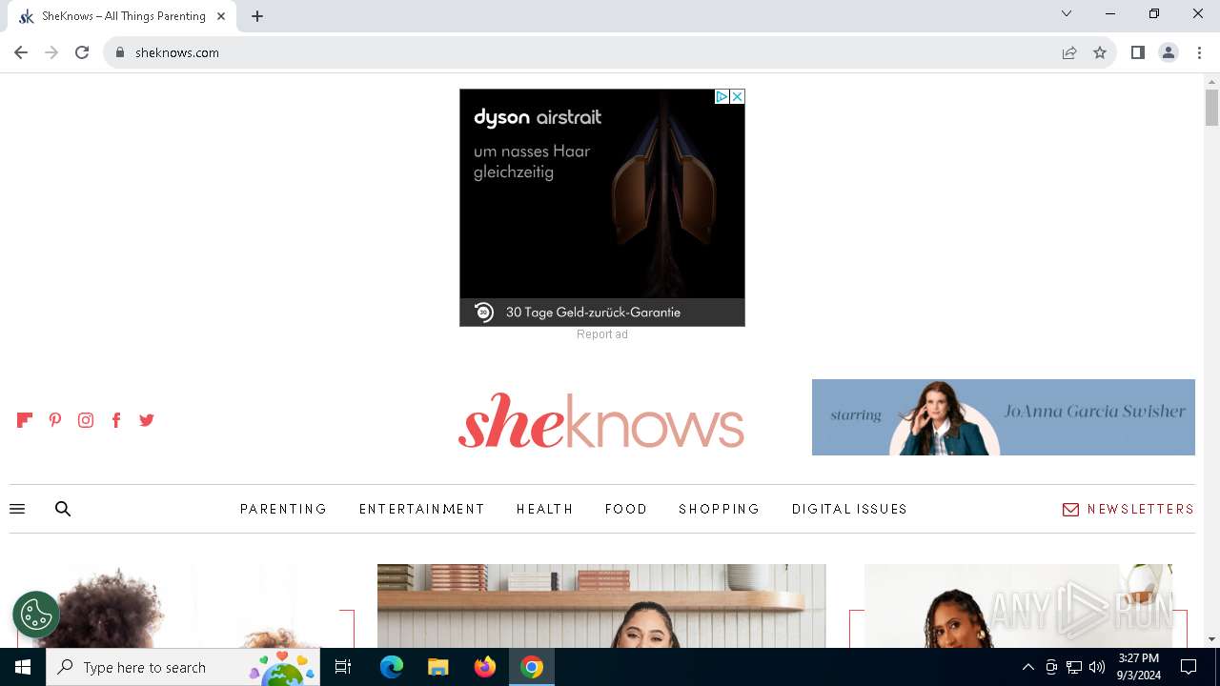Open SheKnows Twitter social icon
The image size is (1220, 686).
click(x=147, y=420)
